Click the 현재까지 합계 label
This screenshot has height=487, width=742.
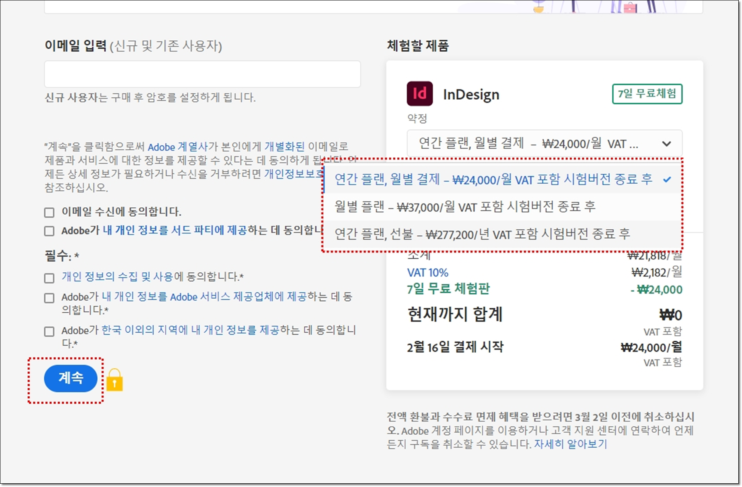point(455,314)
